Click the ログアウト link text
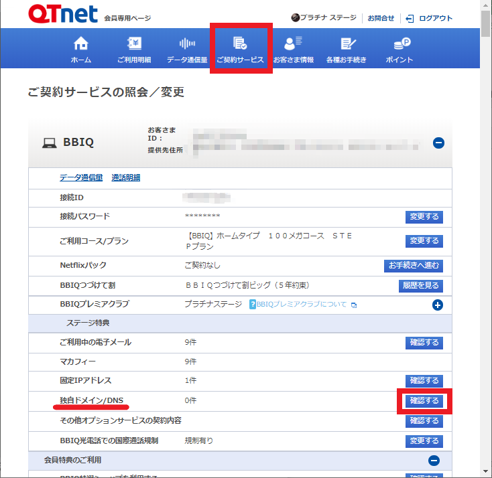The width and height of the screenshot is (492, 478). 436,18
